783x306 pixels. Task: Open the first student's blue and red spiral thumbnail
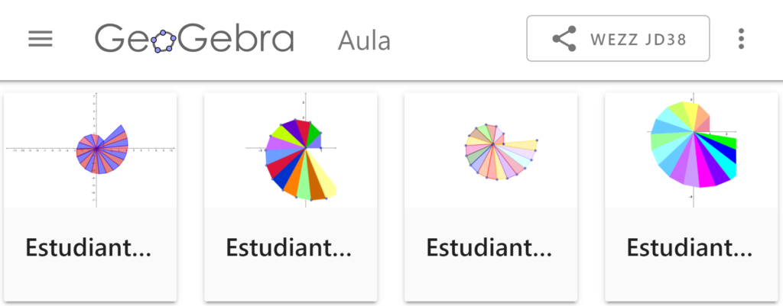91,150
